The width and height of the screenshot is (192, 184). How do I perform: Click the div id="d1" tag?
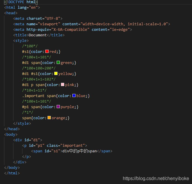tap(28, 140)
